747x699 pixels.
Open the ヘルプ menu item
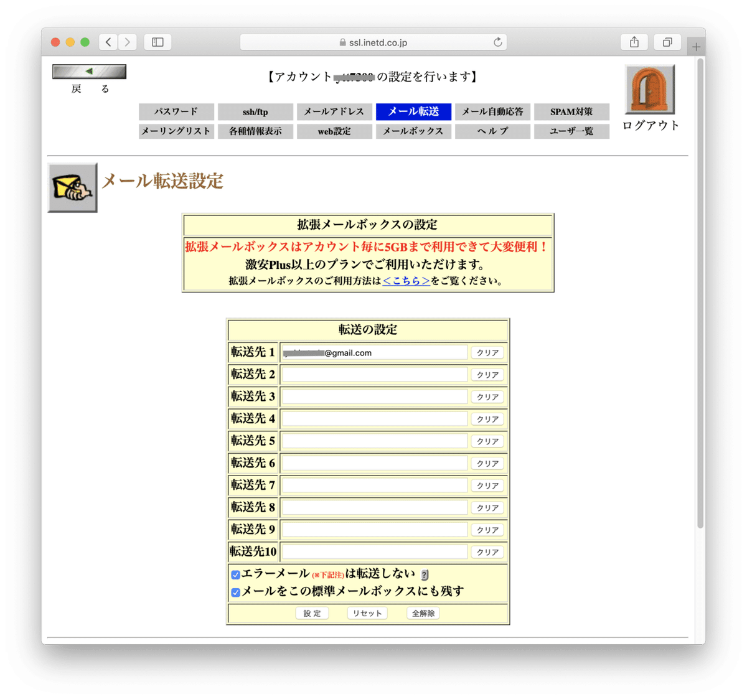click(492, 131)
